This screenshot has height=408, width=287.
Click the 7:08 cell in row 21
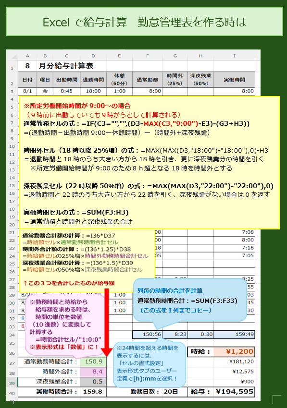tap(234, 232)
